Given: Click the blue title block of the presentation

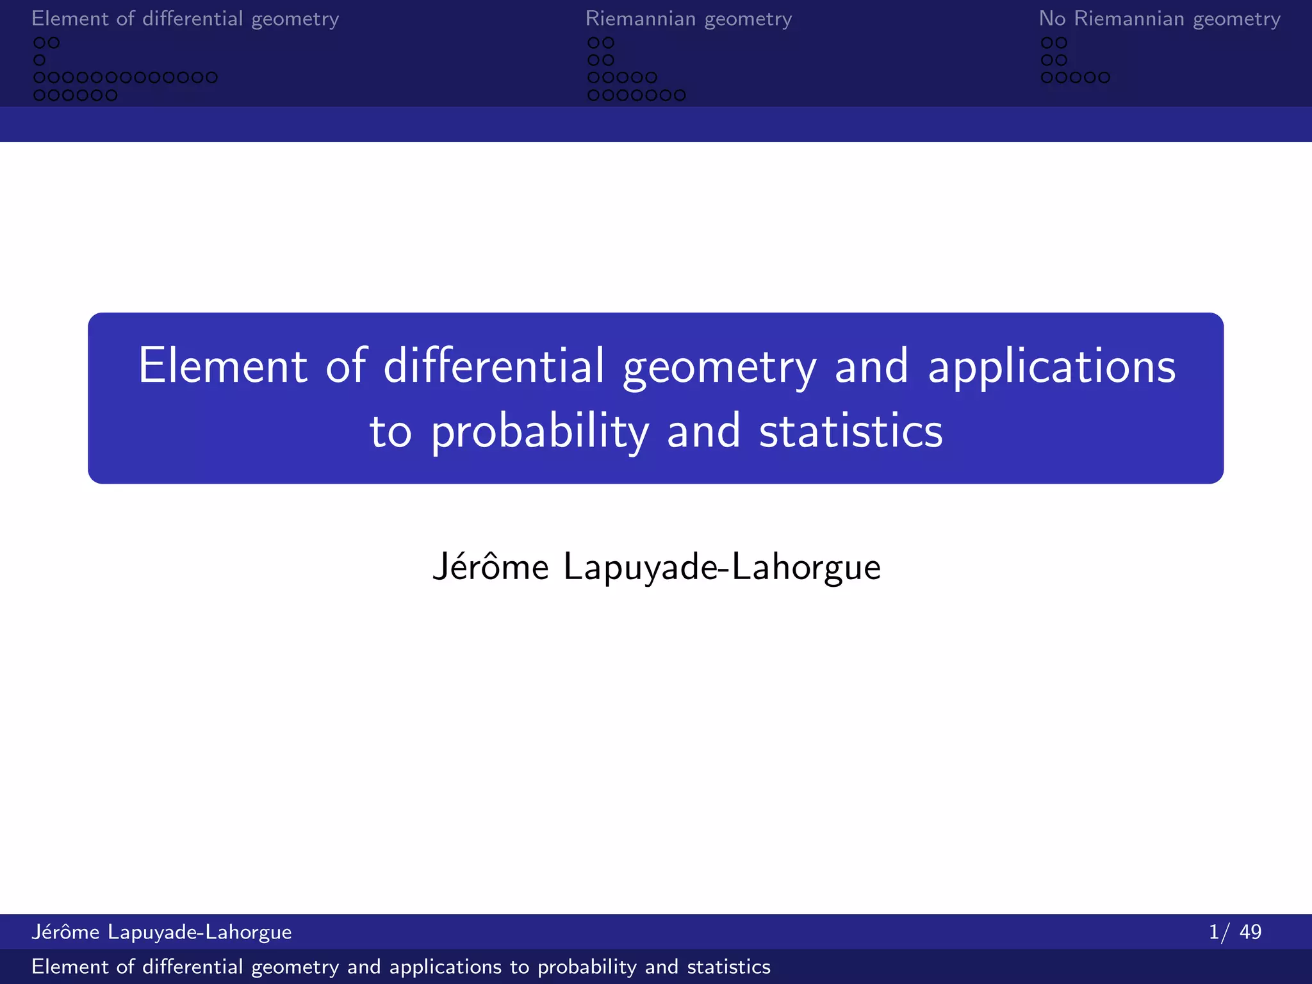Looking at the screenshot, I should point(655,398).
